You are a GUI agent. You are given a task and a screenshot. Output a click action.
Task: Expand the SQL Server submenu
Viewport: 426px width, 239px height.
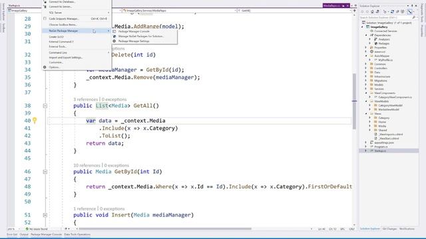77,13
